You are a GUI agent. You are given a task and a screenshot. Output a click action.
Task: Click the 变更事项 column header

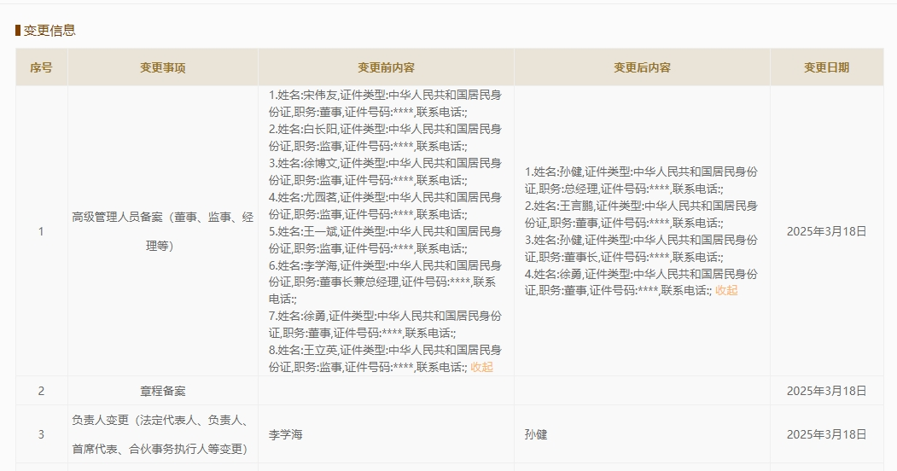[x=163, y=67]
